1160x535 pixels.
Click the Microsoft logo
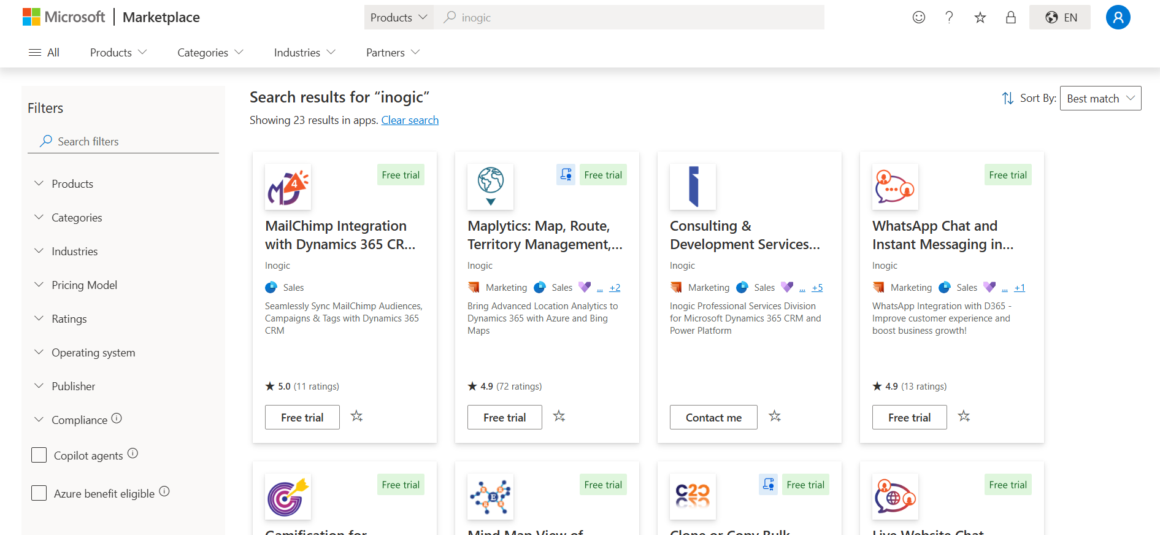(64, 17)
